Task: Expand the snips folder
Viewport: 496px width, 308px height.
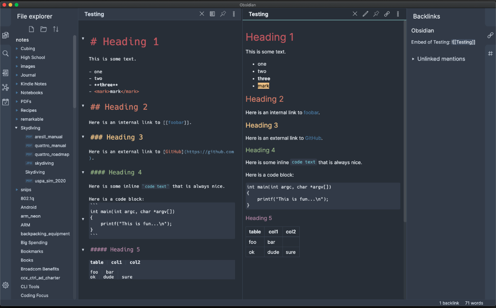Action: (17, 190)
